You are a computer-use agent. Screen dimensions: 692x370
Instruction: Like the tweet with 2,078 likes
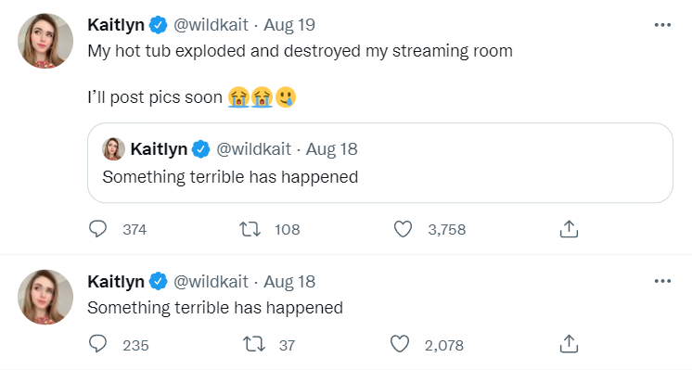400,344
